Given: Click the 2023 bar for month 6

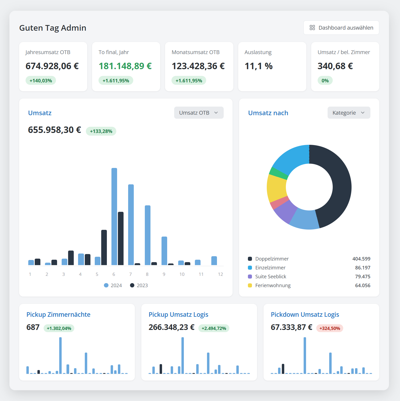Looking at the screenshot, I should point(121,238).
